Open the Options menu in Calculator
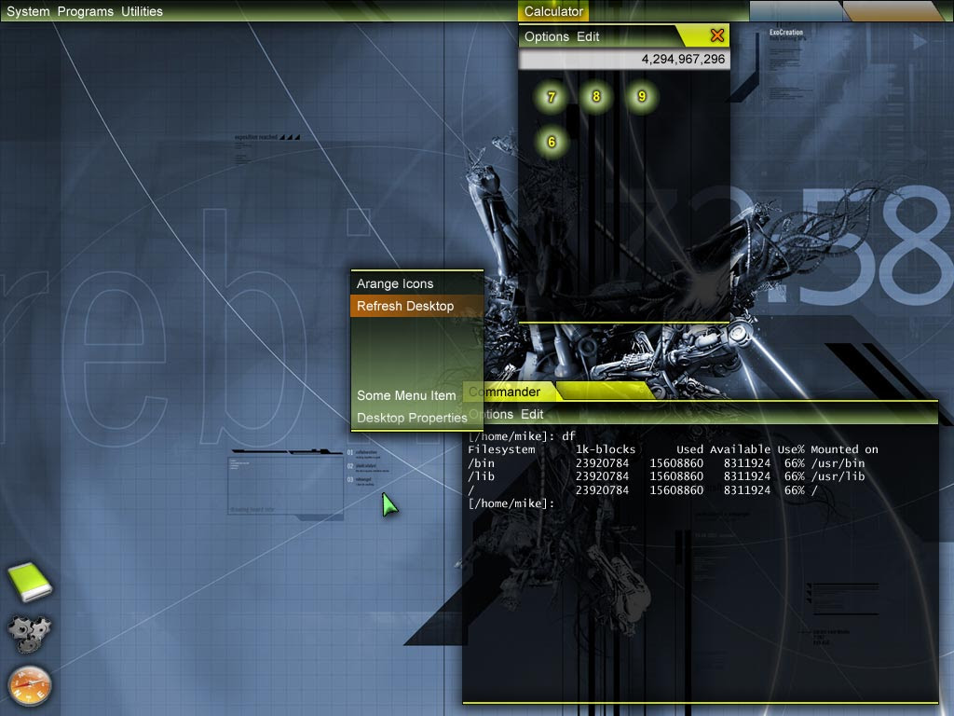The image size is (954, 716). click(548, 36)
